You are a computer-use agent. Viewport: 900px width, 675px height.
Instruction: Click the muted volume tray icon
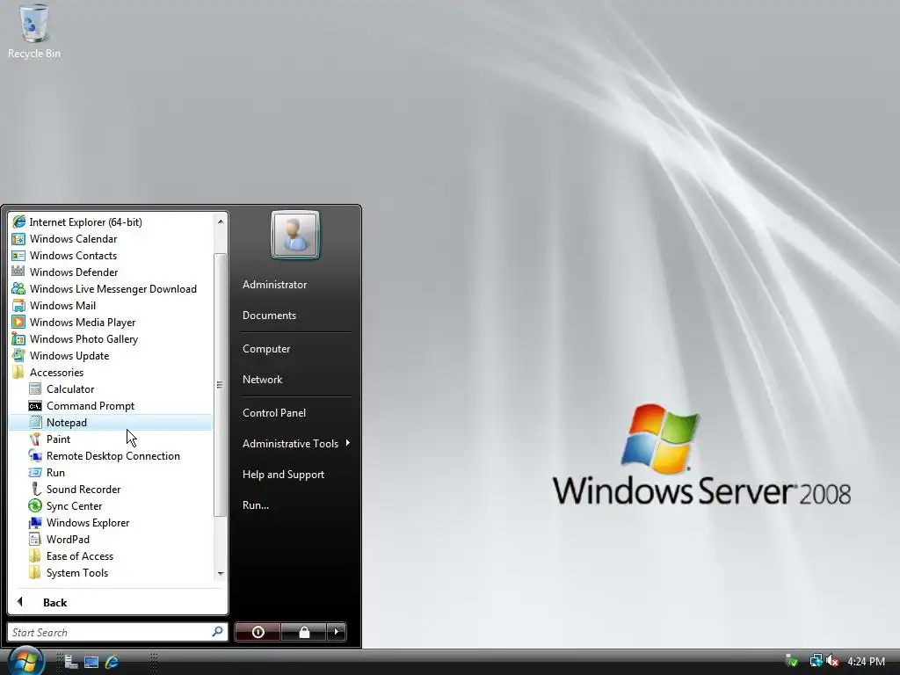coord(831,661)
